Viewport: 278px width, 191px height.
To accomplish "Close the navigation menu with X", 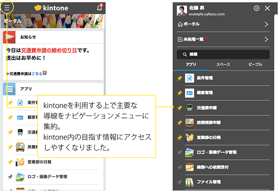I will tap(267, 8).
